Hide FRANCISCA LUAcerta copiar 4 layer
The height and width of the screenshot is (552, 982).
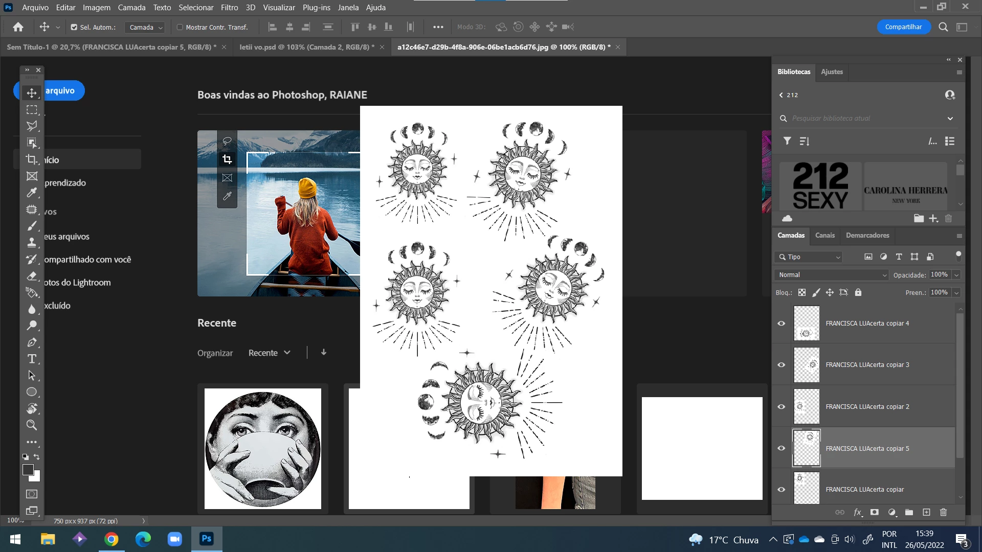pyautogui.click(x=782, y=324)
